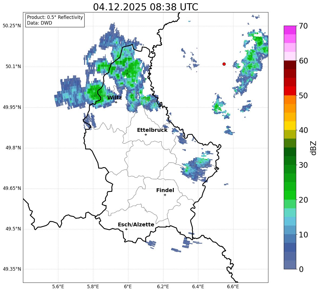Click the "Product: 0.5° Reflectivity" label
Viewport: 320px width, 292px height.
click(55, 17)
